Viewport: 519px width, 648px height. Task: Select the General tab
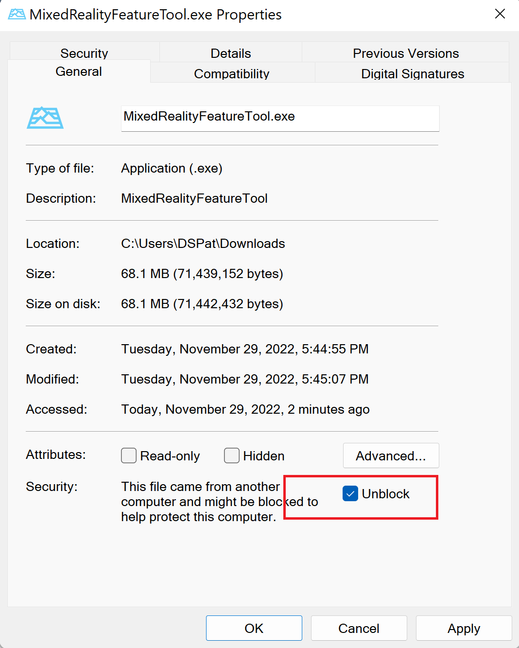tap(78, 71)
